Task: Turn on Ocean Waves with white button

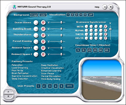Action: pos(36,22)
